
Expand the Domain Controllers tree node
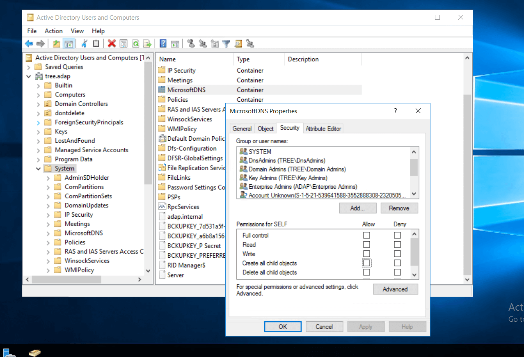point(39,104)
